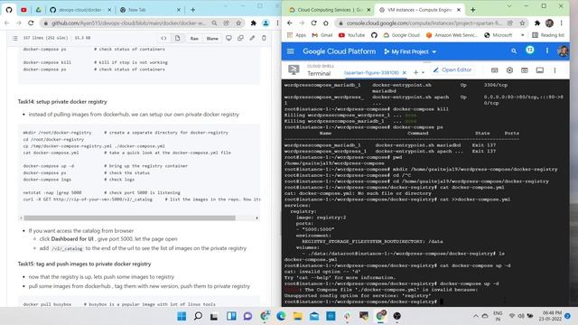Open the Cloud Shell session information monitor icon
This screenshot has width=578, height=325.
point(540,70)
